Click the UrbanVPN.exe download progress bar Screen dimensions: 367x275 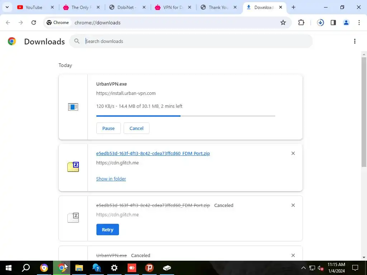(186, 116)
